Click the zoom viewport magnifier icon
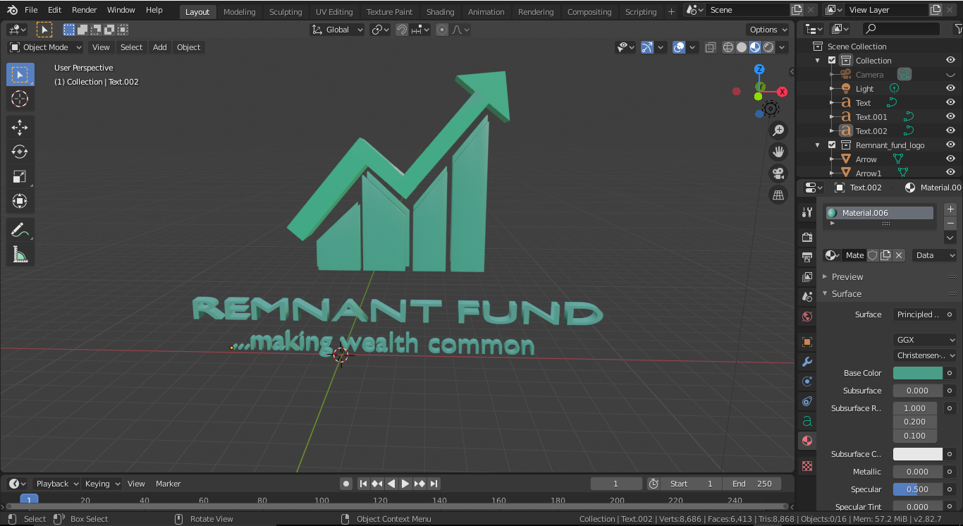This screenshot has width=963, height=526. point(778,130)
